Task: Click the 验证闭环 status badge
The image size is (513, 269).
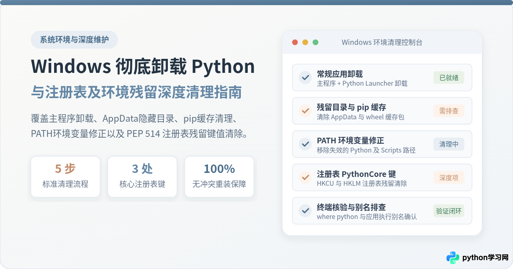Action: (x=449, y=211)
